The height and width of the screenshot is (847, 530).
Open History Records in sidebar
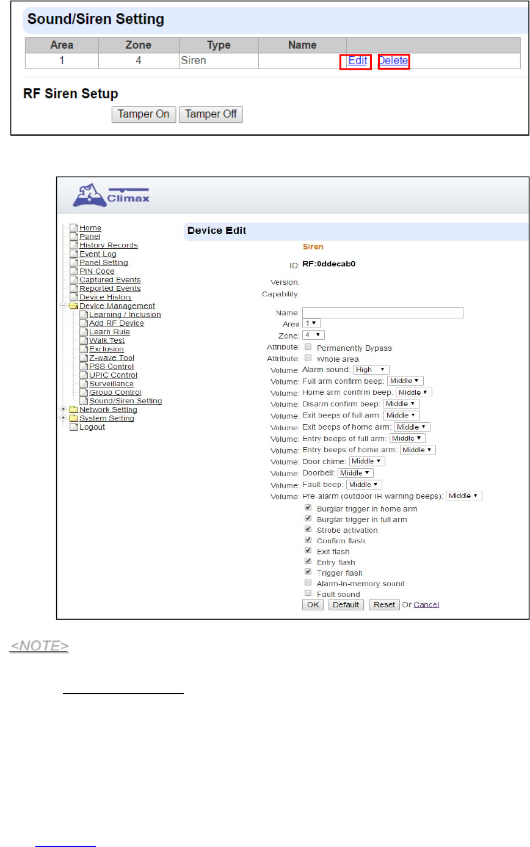point(109,245)
